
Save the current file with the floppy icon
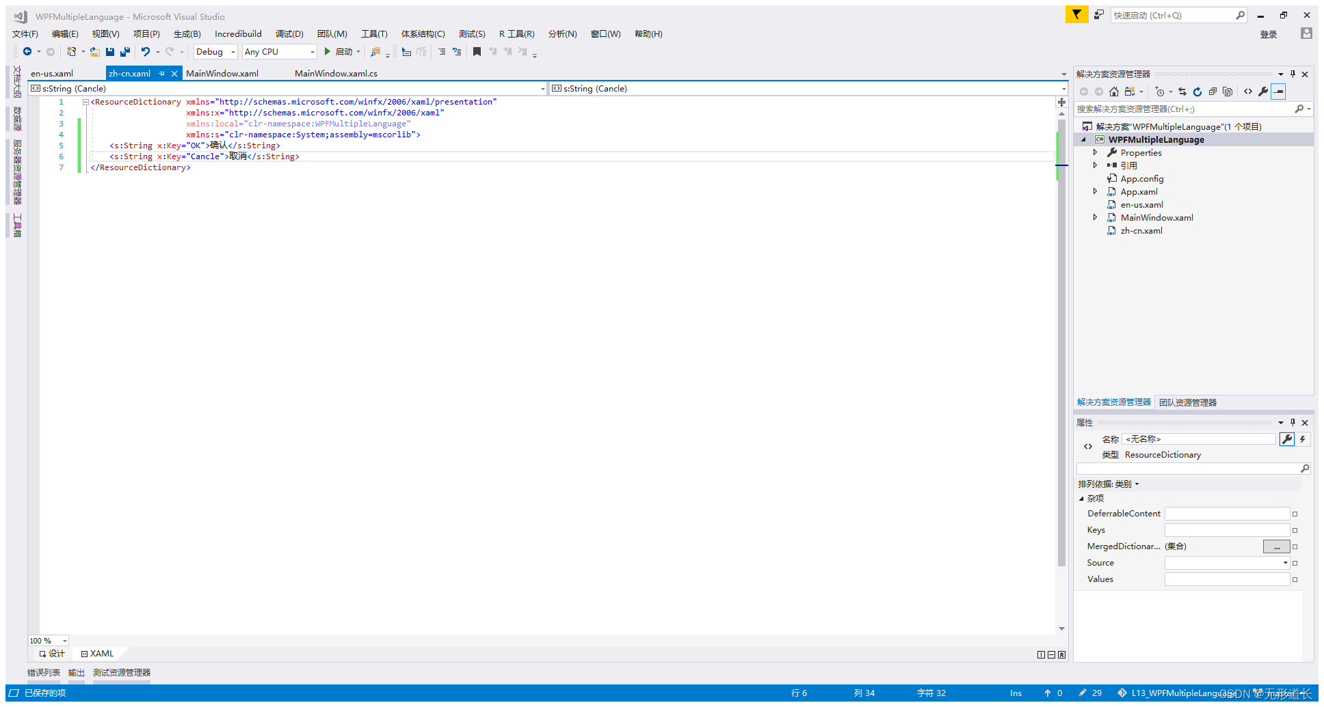point(110,52)
